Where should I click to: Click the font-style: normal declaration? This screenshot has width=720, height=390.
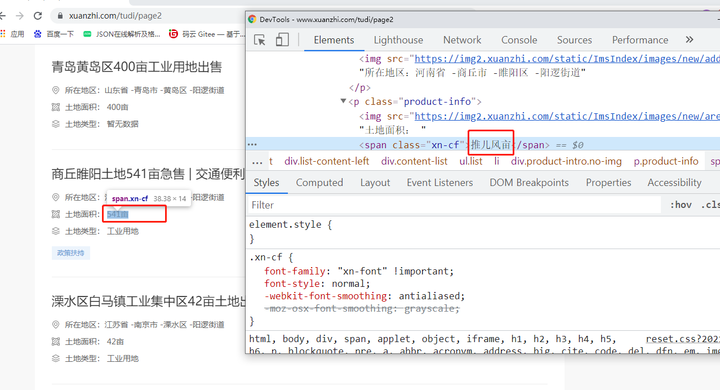[317, 283]
